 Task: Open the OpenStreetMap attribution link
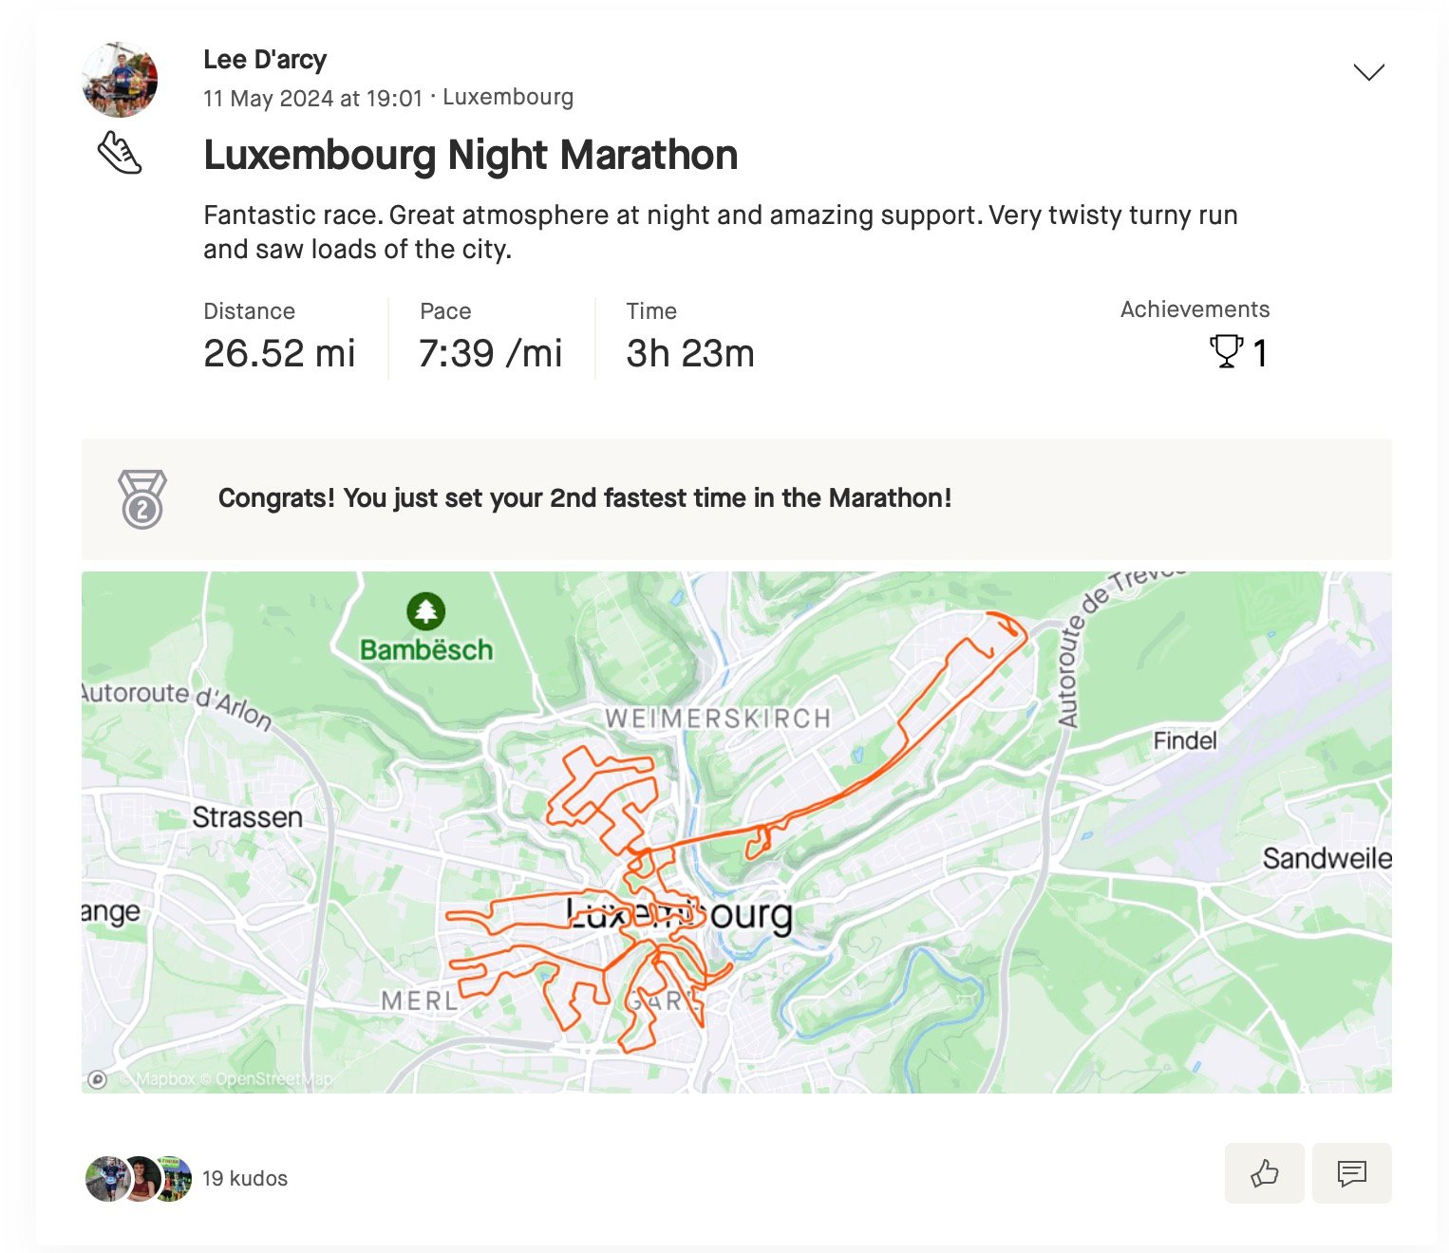(274, 1079)
